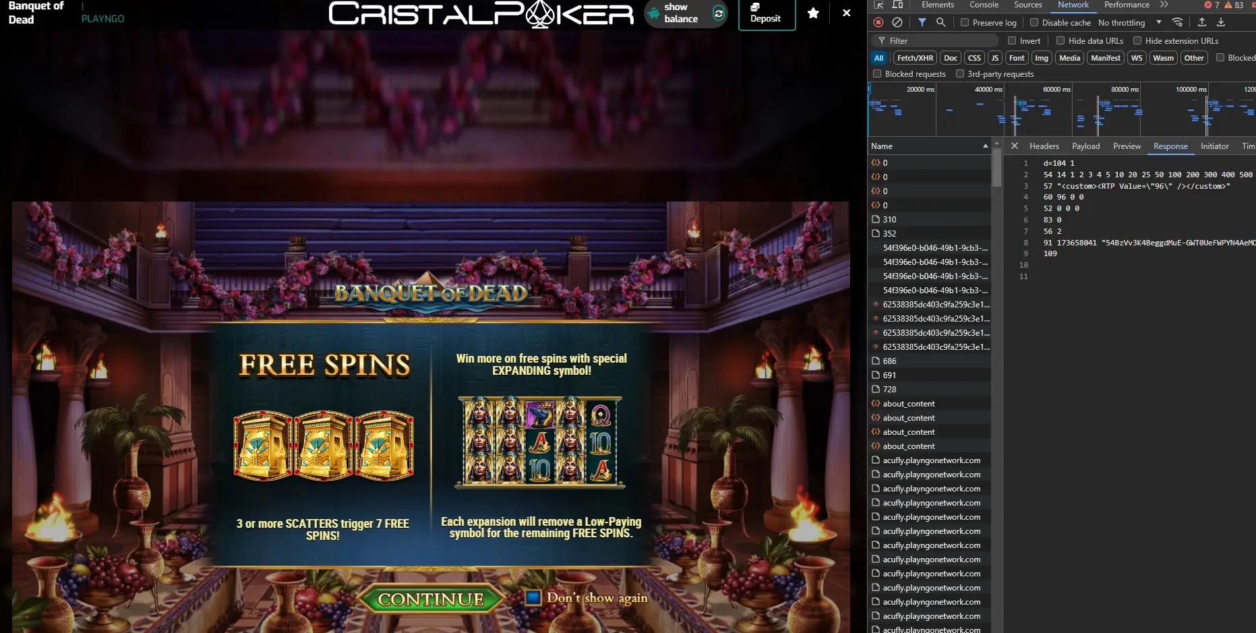
Task: Check Hide data URLs
Action: click(x=1060, y=40)
